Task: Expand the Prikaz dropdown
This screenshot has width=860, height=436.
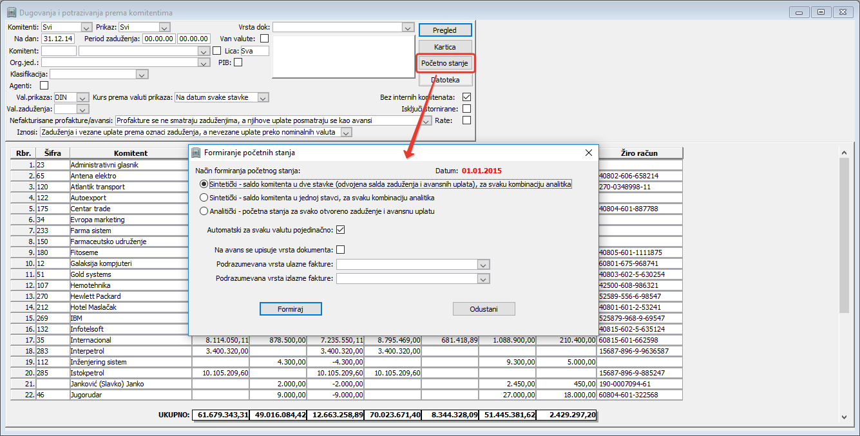Action: coord(164,27)
